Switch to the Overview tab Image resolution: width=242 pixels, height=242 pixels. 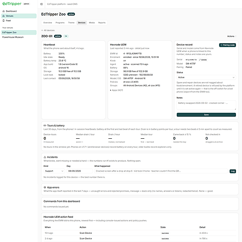[x=48, y=22]
